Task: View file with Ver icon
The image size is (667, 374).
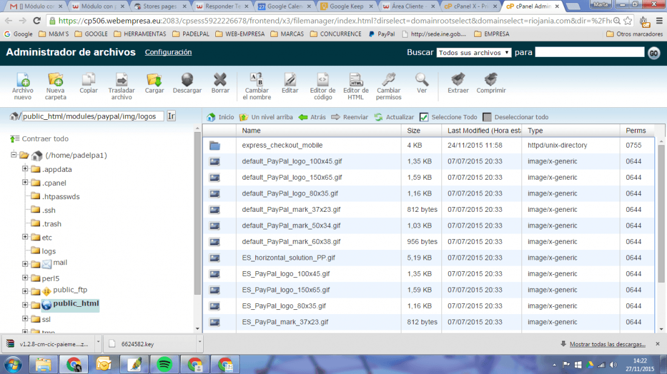Action: click(421, 83)
